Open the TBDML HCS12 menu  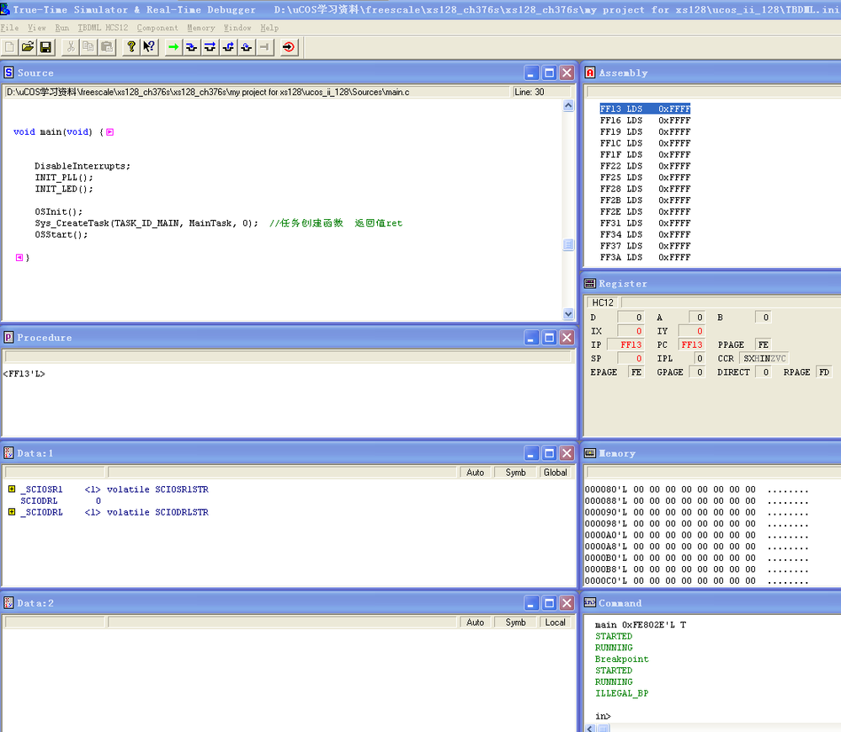103,28
